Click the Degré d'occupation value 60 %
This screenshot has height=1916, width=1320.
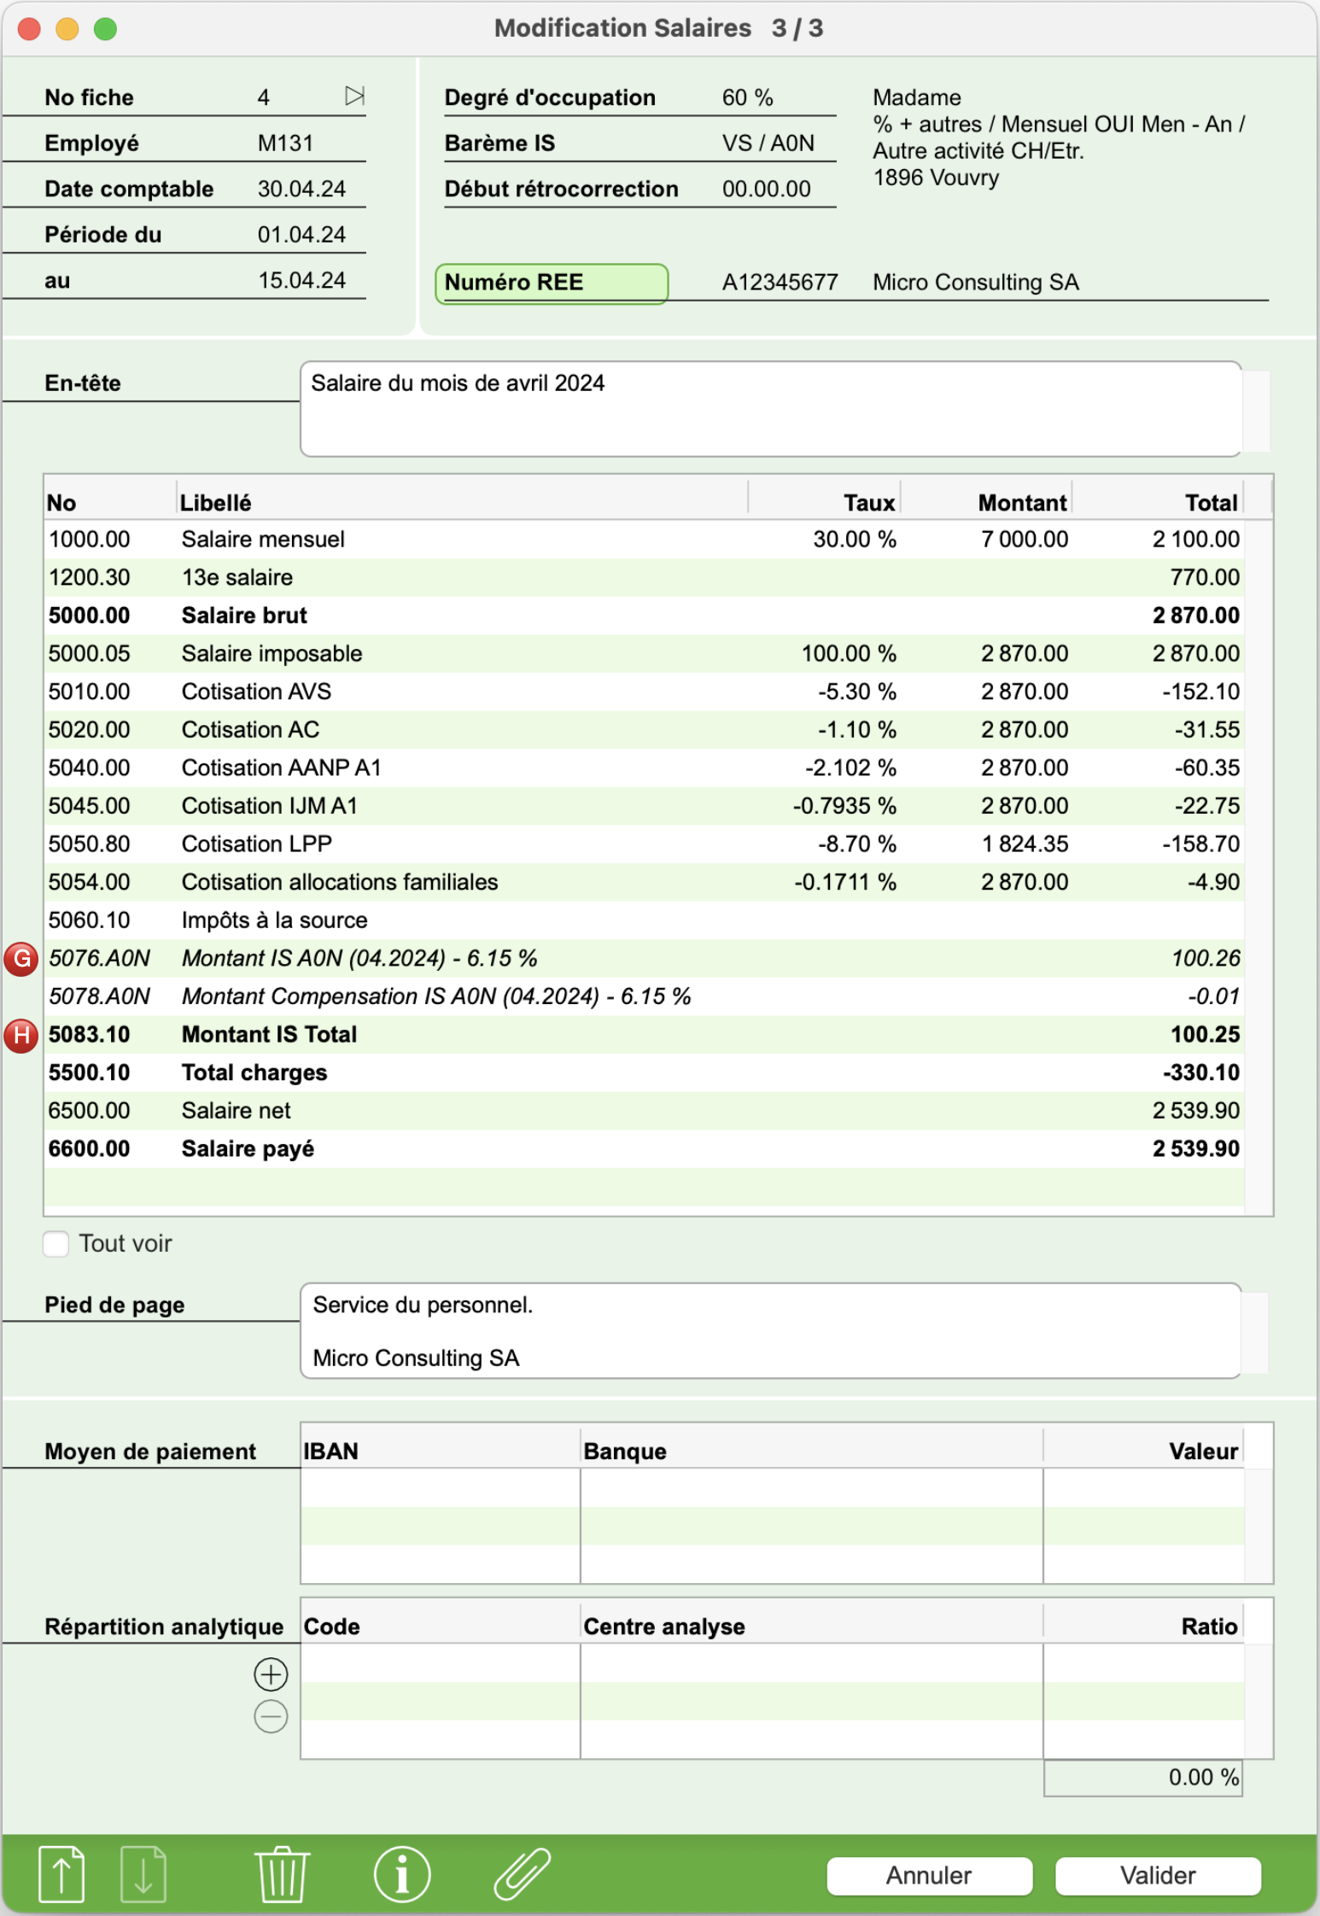point(748,97)
